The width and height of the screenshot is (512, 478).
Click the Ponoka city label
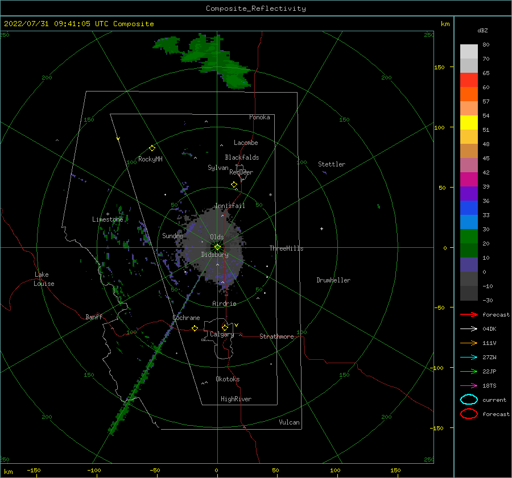point(259,117)
